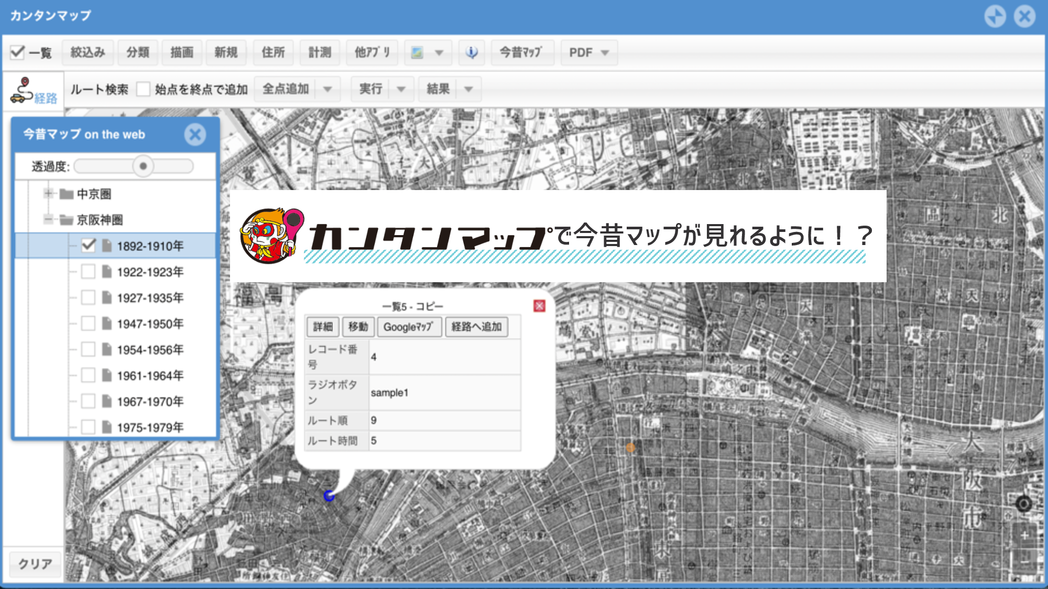The height and width of the screenshot is (589, 1048).
Task: Open the 計測 toolbar menu
Action: 320,52
